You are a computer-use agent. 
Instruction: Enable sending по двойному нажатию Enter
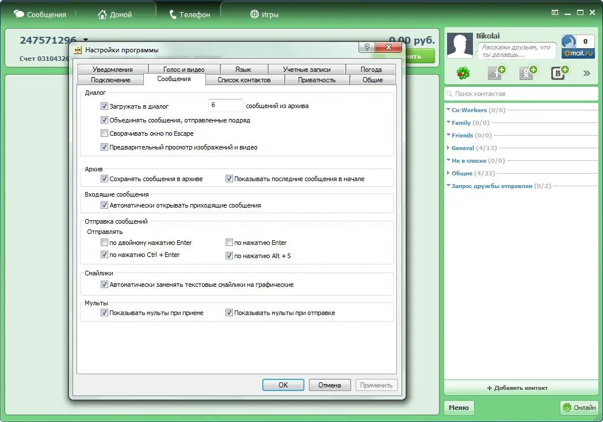tap(104, 243)
